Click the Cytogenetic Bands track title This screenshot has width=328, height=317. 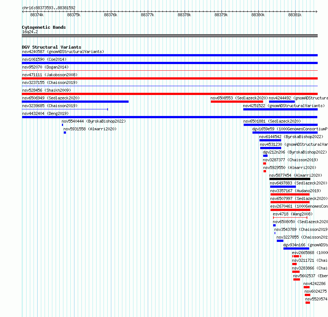click(44, 27)
